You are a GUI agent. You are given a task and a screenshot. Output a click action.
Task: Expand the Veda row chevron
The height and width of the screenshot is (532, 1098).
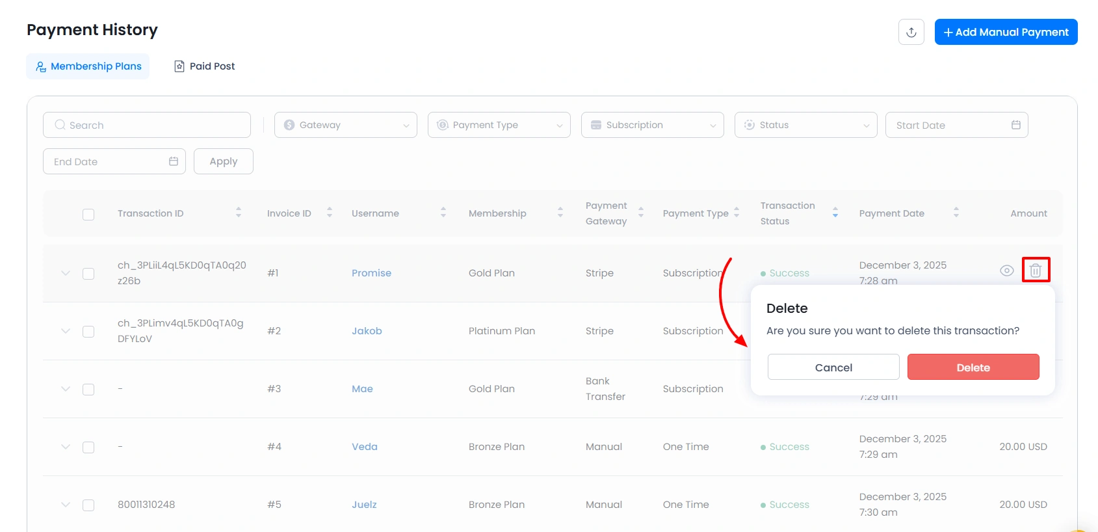point(66,447)
